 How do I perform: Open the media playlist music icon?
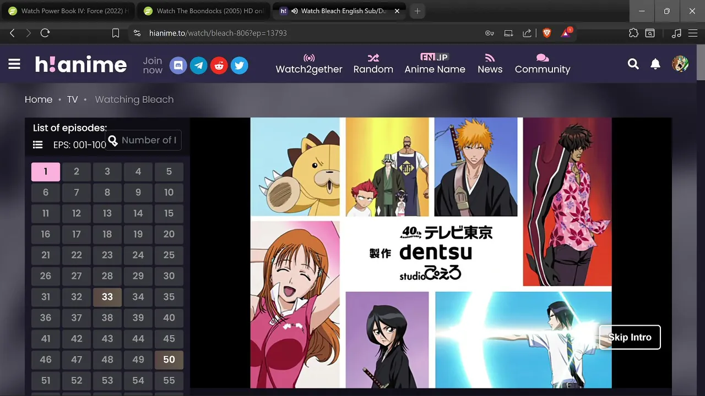(x=677, y=33)
